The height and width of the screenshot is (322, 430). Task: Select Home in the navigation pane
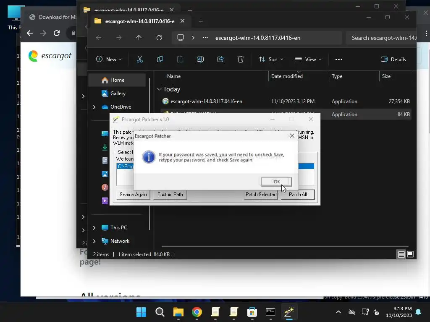(117, 80)
